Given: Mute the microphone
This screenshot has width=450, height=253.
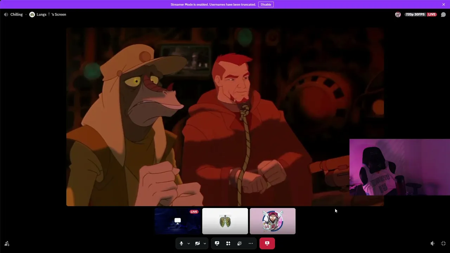Looking at the screenshot, I should [181, 243].
